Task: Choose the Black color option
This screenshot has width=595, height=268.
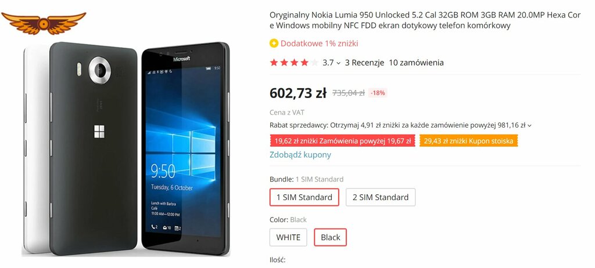Action: 331,237
